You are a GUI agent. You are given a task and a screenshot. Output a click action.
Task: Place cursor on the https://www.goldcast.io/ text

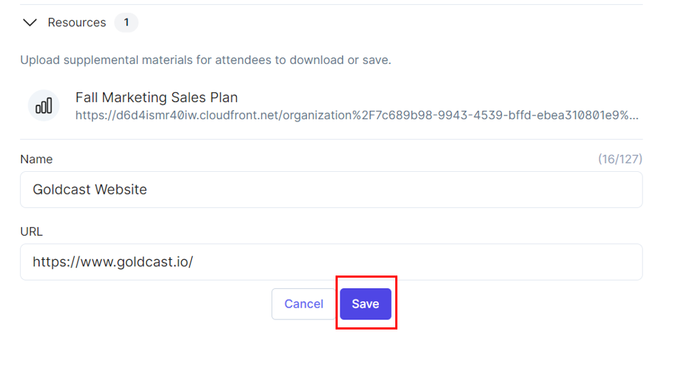(x=113, y=262)
